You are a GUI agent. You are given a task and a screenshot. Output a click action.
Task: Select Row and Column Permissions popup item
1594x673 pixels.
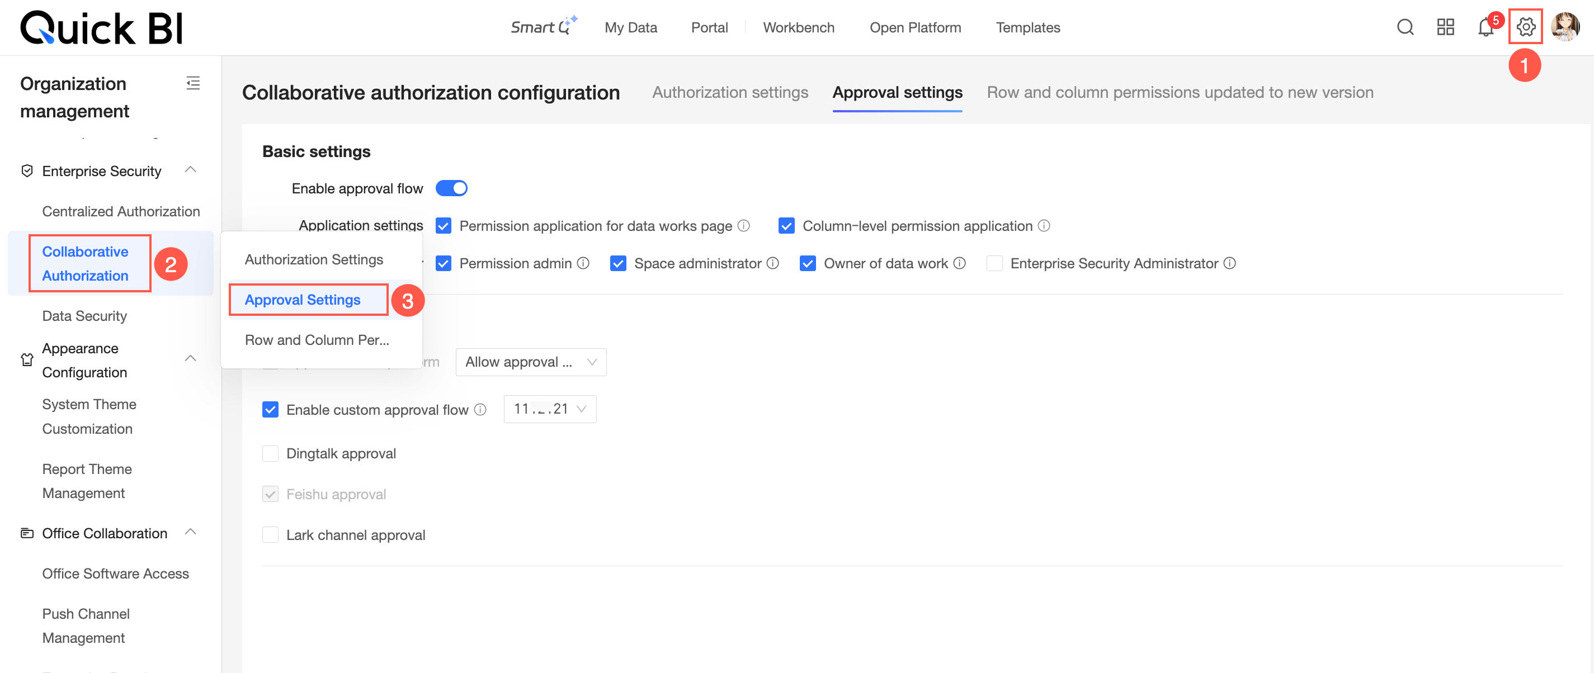[316, 340]
